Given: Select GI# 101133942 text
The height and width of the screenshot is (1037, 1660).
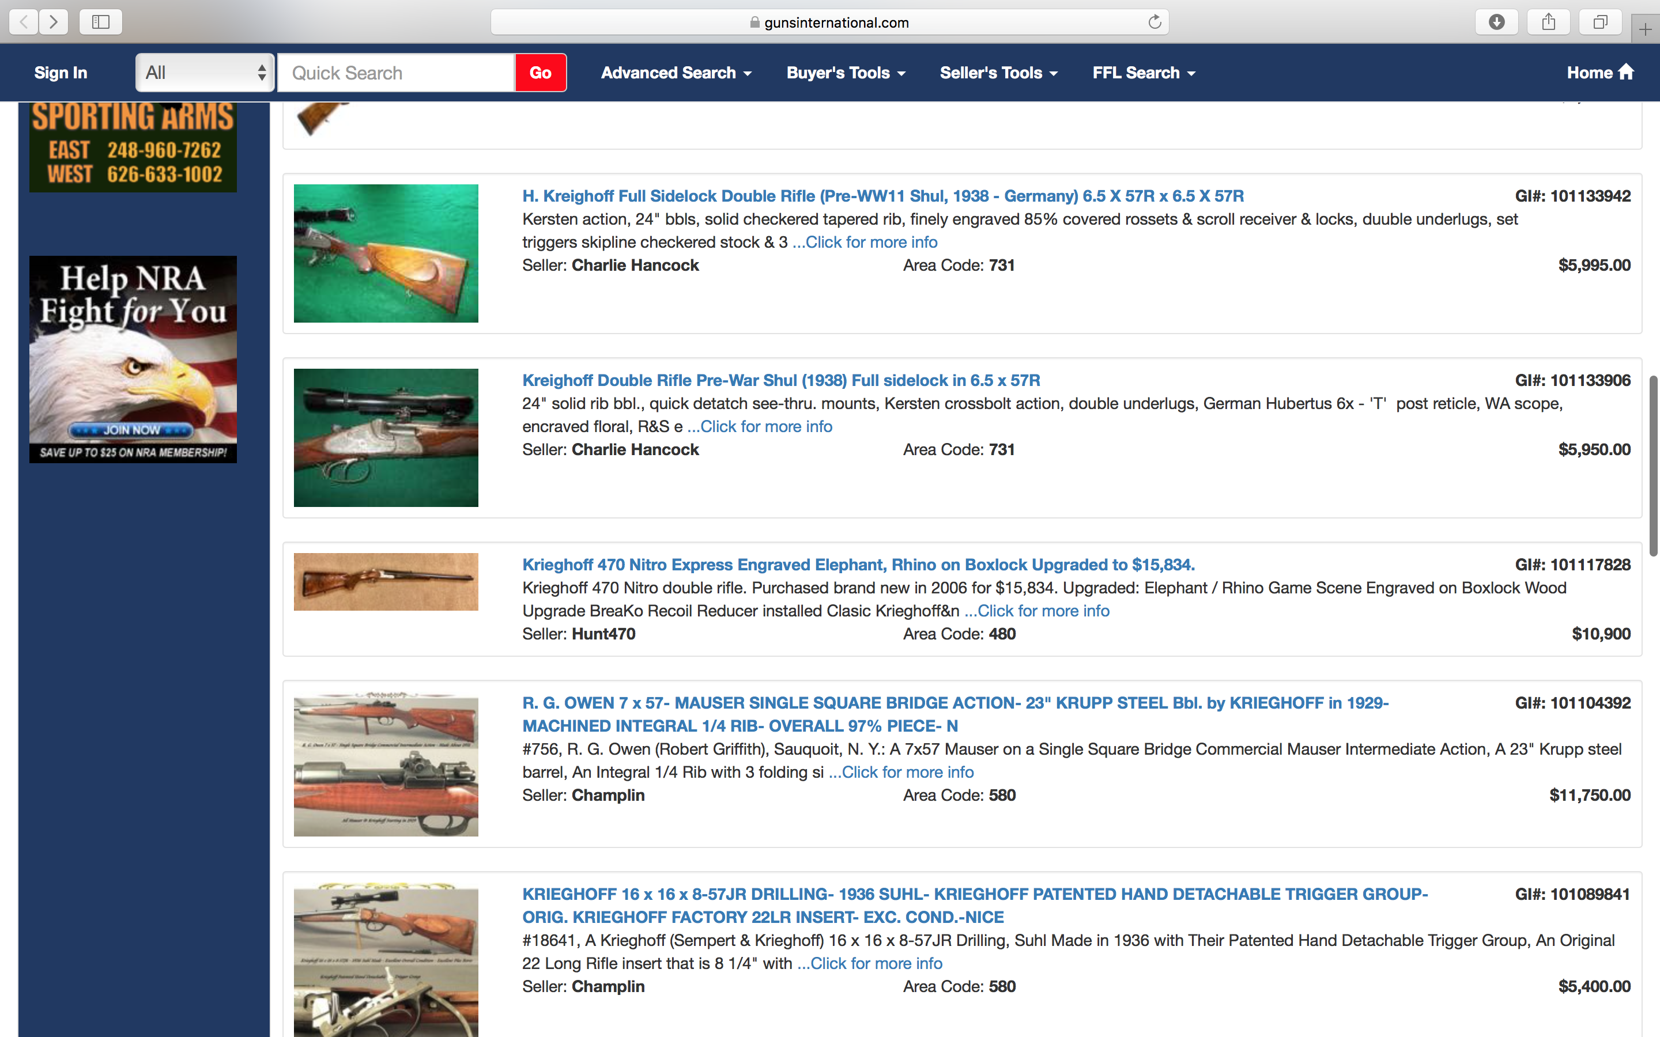Looking at the screenshot, I should 1573,196.
